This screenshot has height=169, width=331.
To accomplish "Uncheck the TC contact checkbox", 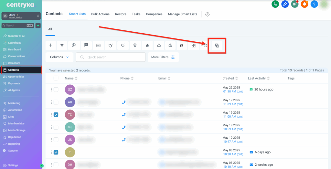I will [x=56, y=115].
